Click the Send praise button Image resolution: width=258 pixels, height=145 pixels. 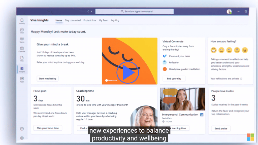tap(221, 128)
